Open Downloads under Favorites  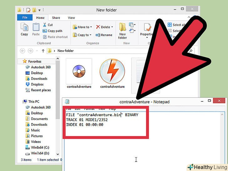coord(36,79)
